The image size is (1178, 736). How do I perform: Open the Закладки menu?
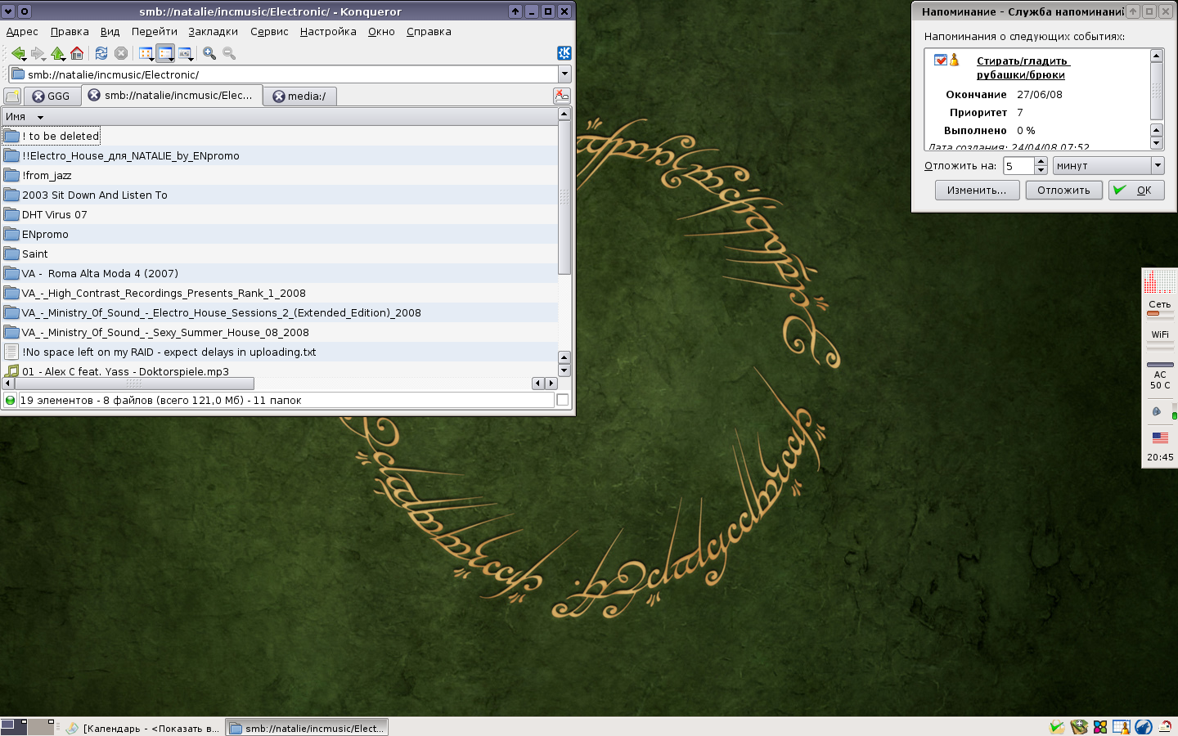(x=213, y=32)
